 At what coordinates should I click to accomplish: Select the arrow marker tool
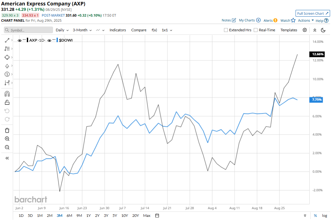7,66
